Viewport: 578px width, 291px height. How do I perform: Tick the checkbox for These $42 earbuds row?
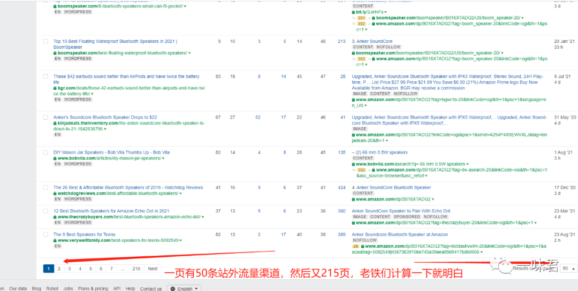pos(45,76)
